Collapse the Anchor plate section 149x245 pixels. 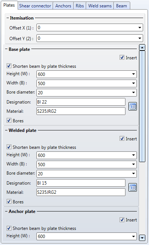[x=6, y=211]
